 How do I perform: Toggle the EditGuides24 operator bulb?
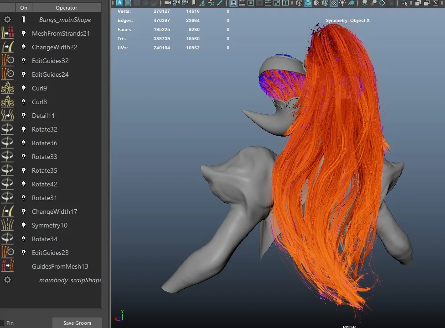(24, 74)
